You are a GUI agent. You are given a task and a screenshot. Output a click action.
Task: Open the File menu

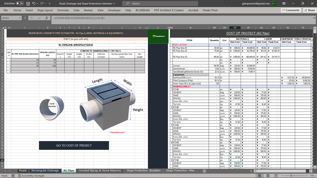[x=5, y=10]
